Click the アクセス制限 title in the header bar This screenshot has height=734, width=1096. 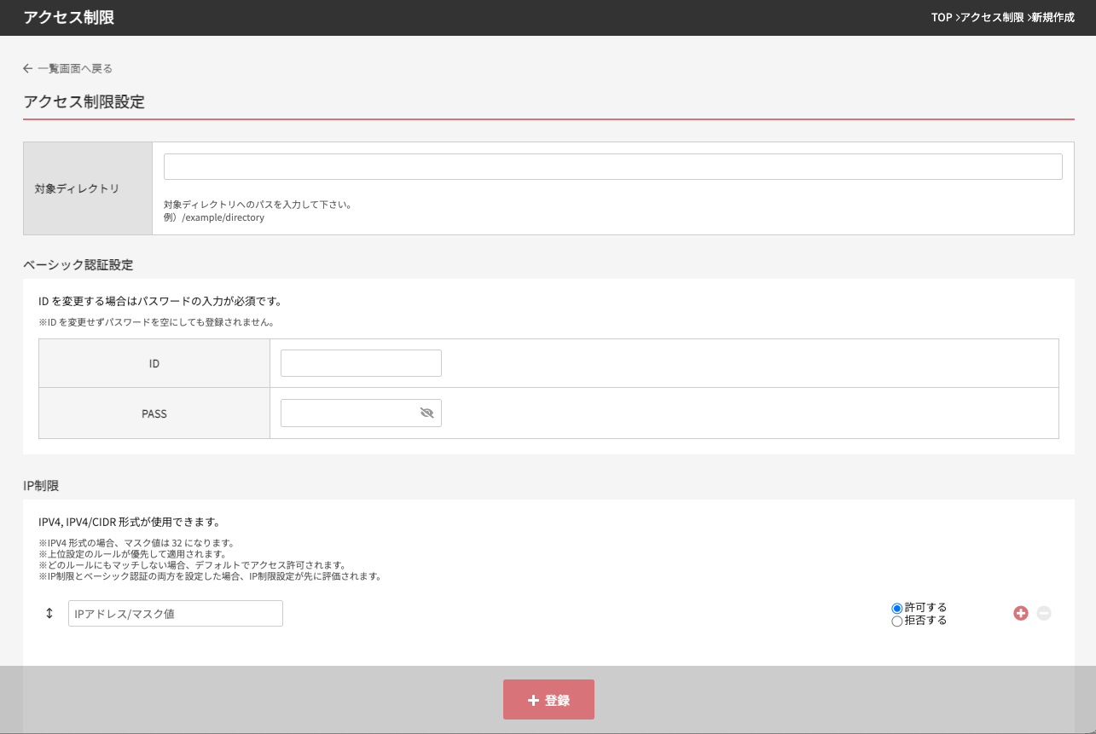(x=69, y=18)
